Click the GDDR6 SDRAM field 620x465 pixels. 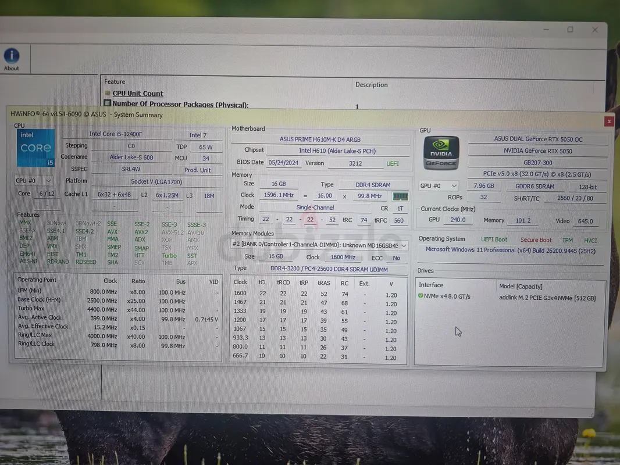(x=535, y=186)
